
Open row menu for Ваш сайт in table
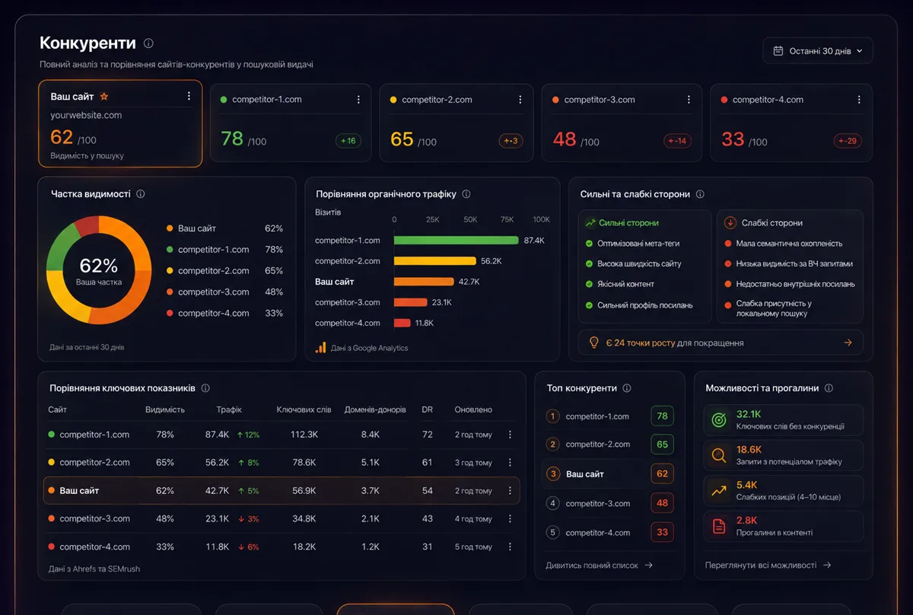pyautogui.click(x=510, y=491)
